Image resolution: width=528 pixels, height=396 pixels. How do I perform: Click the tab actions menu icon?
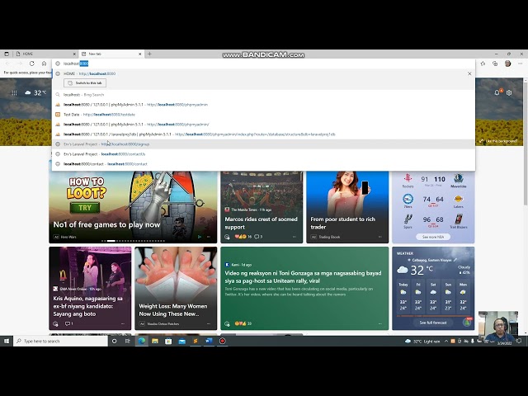click(7, 54)
